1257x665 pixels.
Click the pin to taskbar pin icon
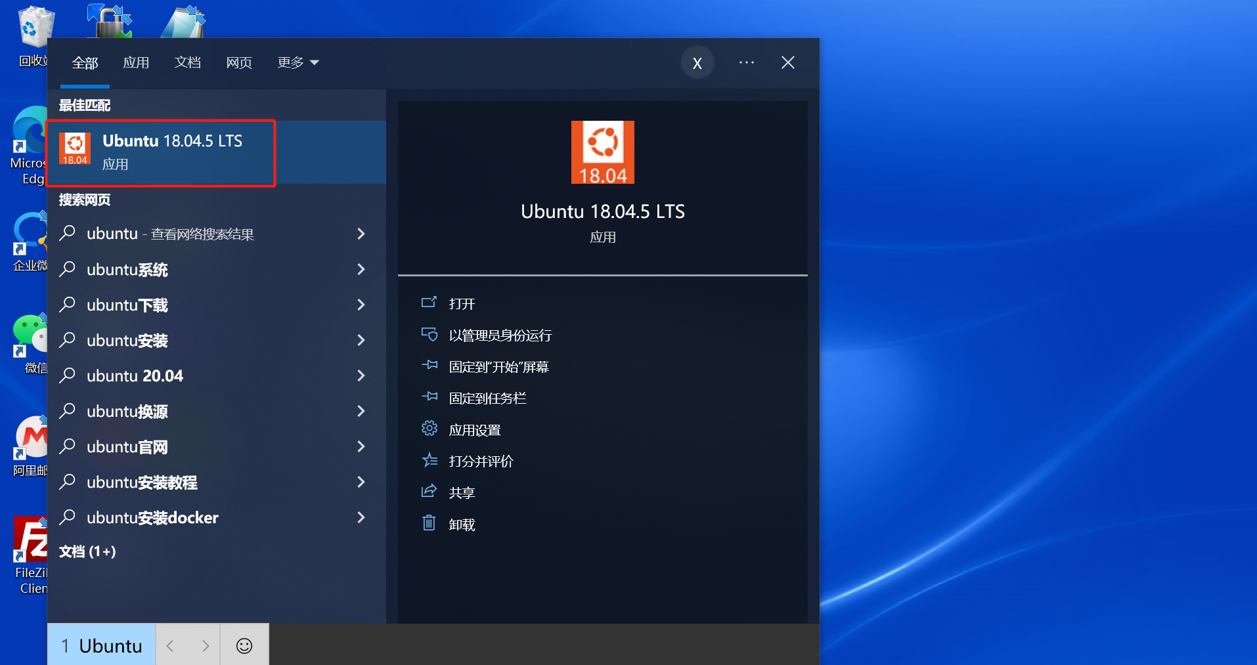click(429, 397)
